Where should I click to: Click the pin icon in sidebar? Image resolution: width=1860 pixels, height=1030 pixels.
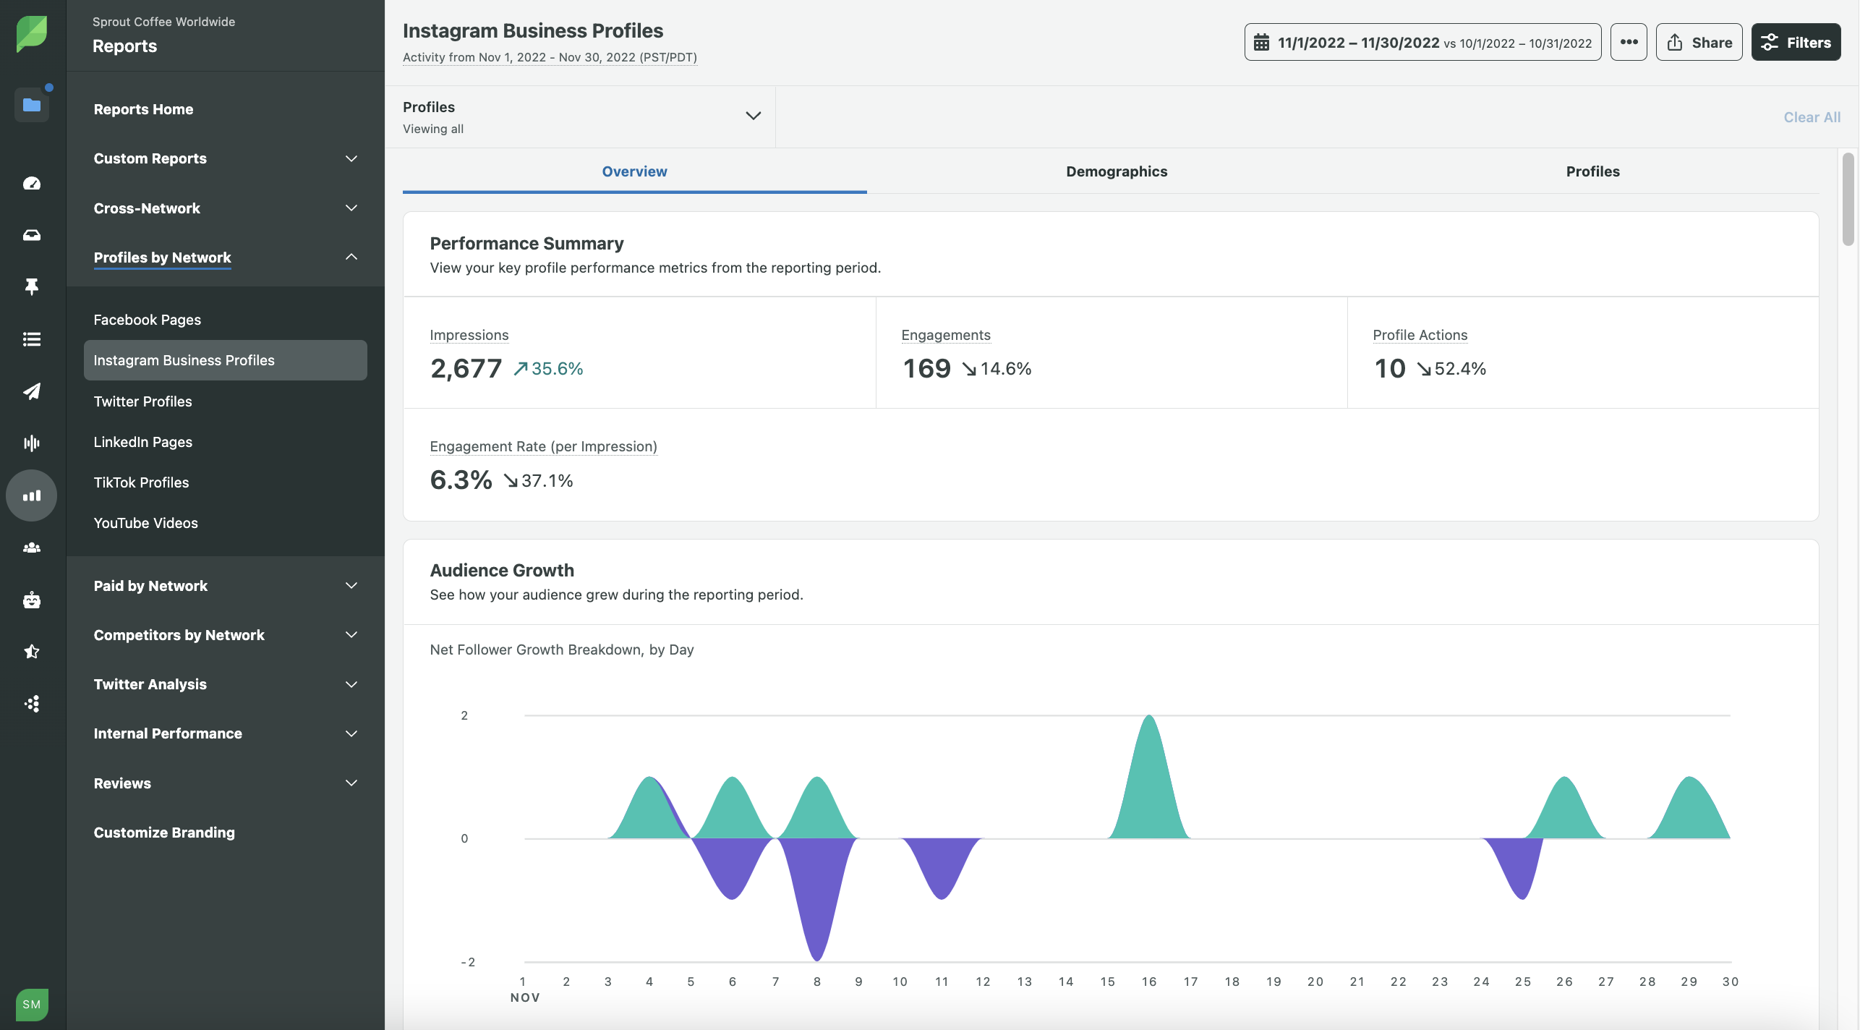click(32, 287)
